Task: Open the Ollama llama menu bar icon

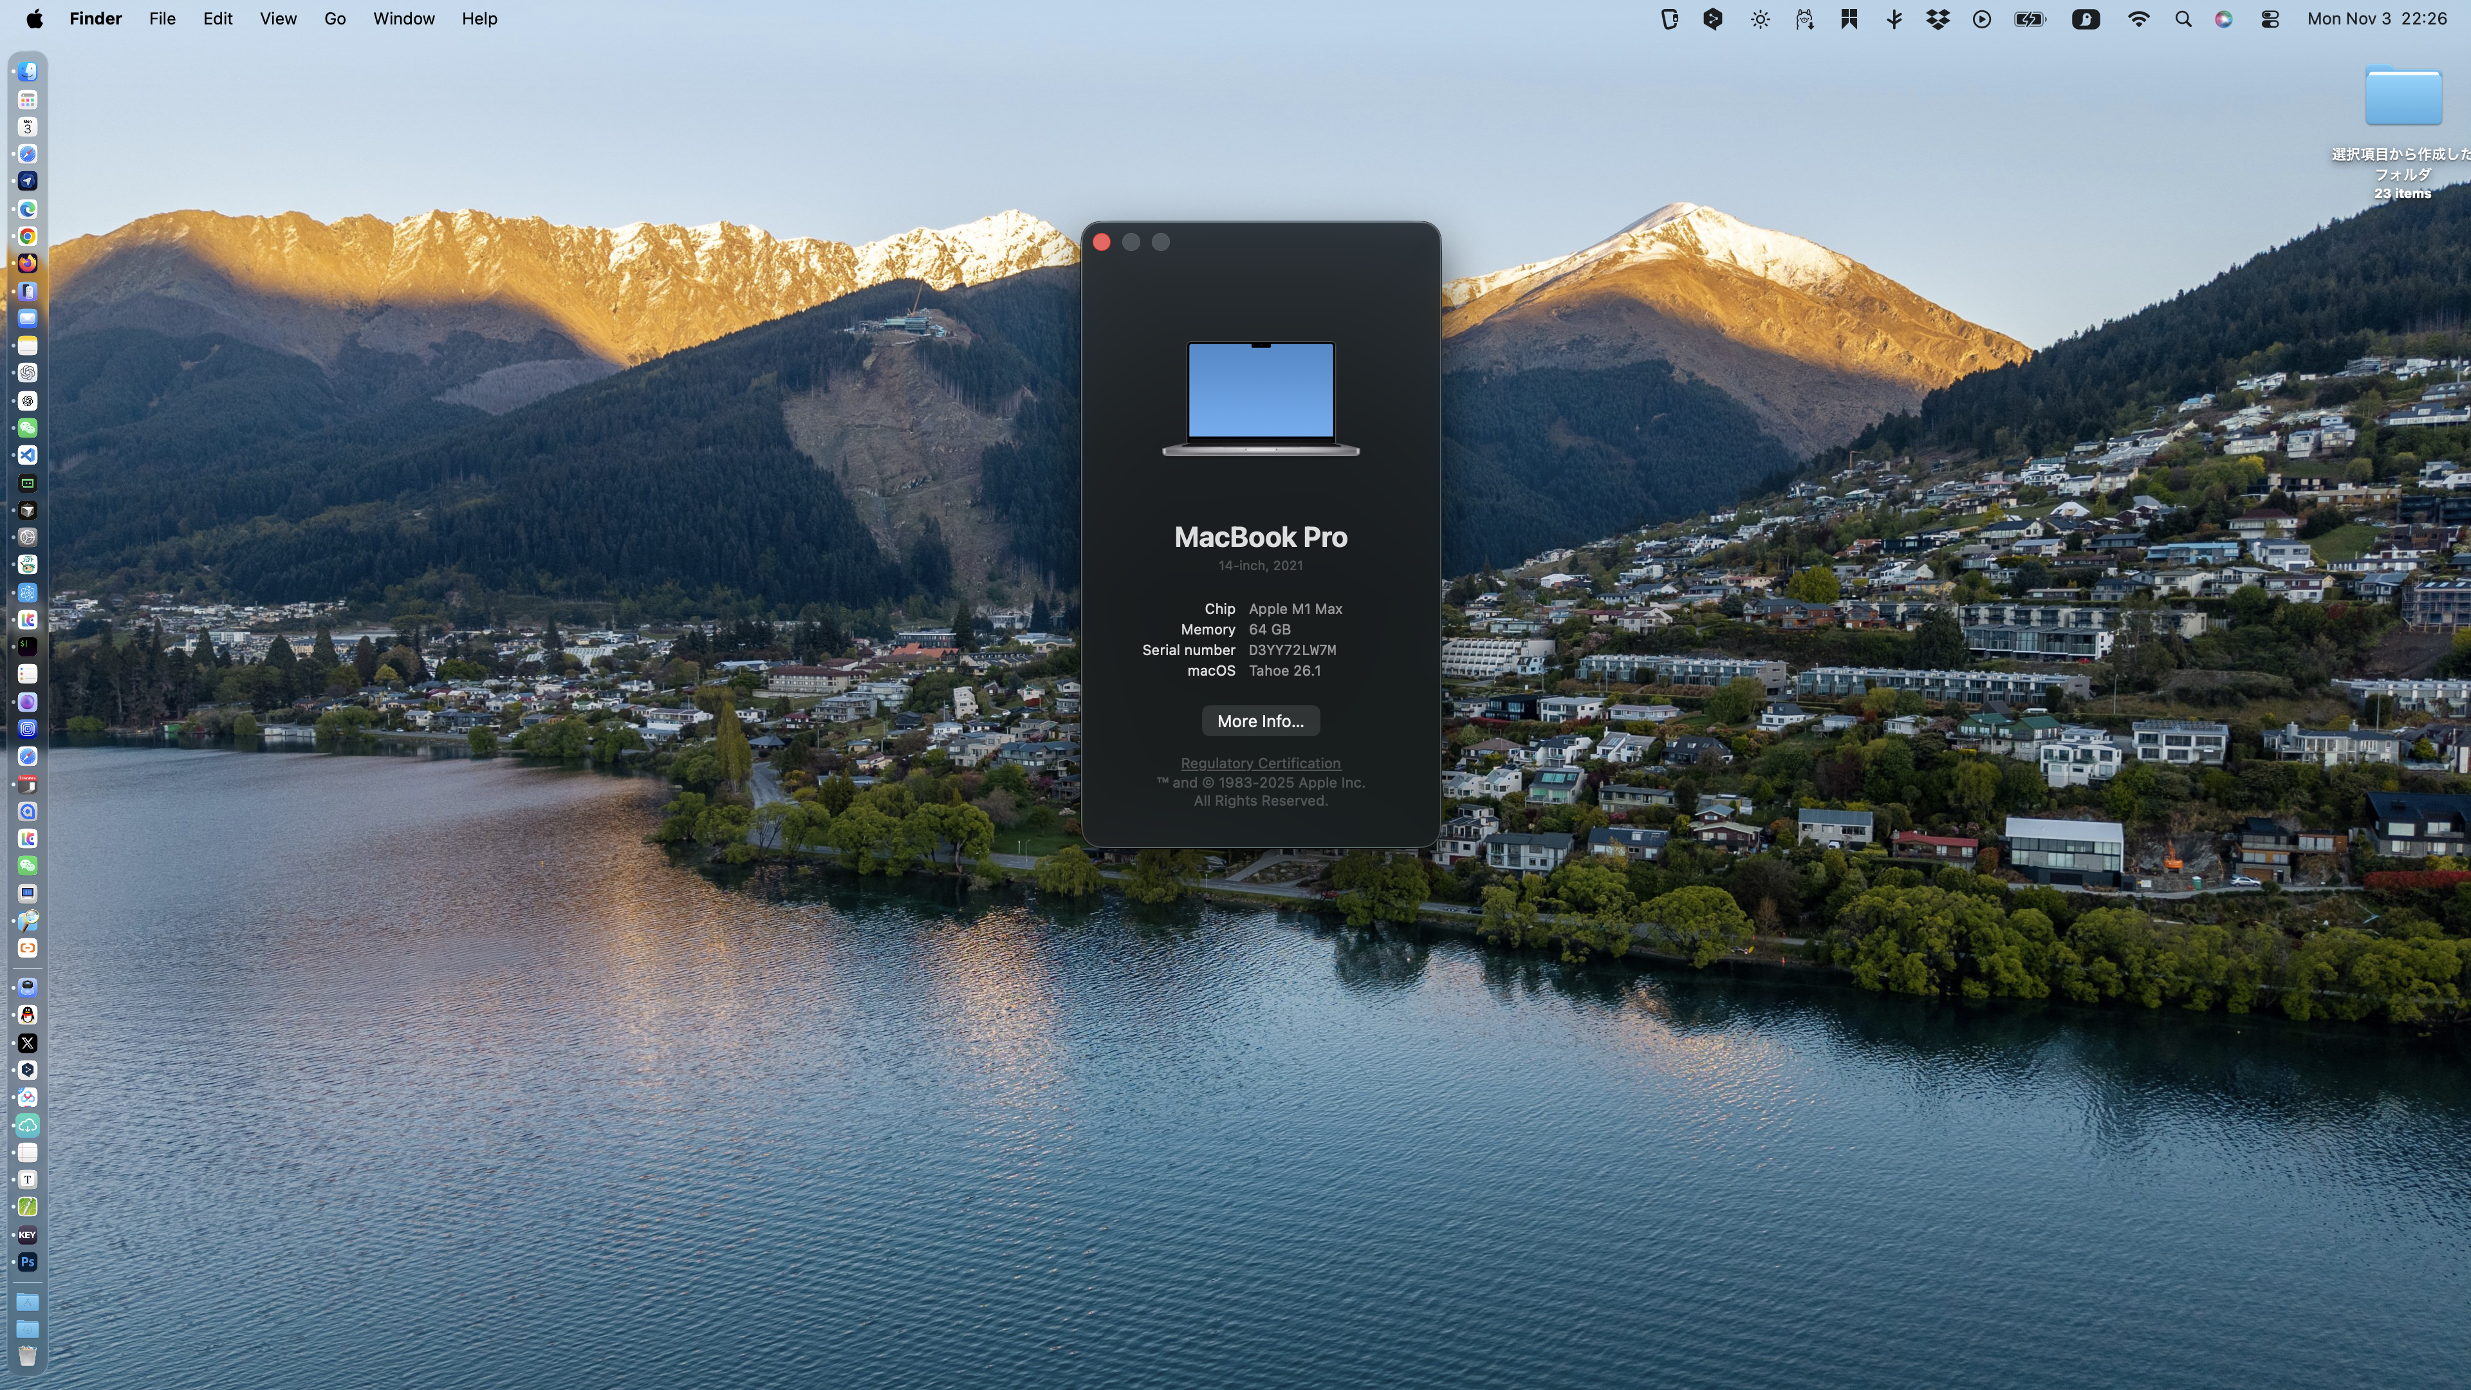Action: point(1804,19)
